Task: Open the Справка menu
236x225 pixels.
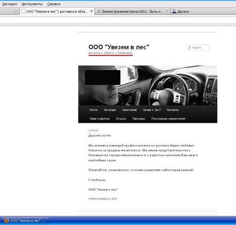Action: point(54,4)
